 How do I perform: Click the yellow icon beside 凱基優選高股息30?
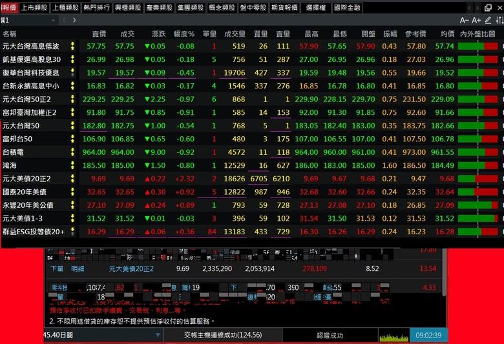72,59
